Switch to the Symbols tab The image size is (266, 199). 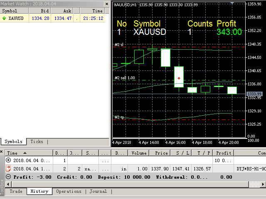[14, 141]
